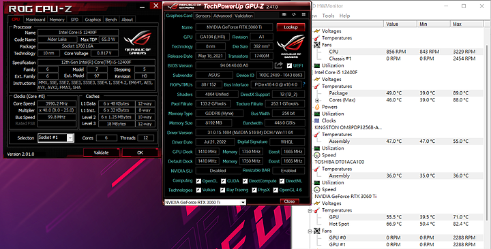Open Help menu in HWMonitor
The height and width of the screenshot is (249, 491).
tap(344, 16)
